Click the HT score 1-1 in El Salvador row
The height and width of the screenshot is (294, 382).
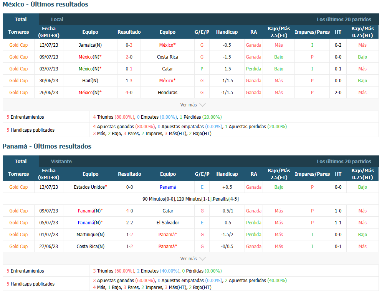tap(338, 222)
